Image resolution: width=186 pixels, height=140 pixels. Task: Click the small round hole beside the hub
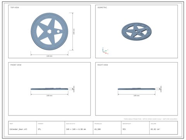click(58, 31)
